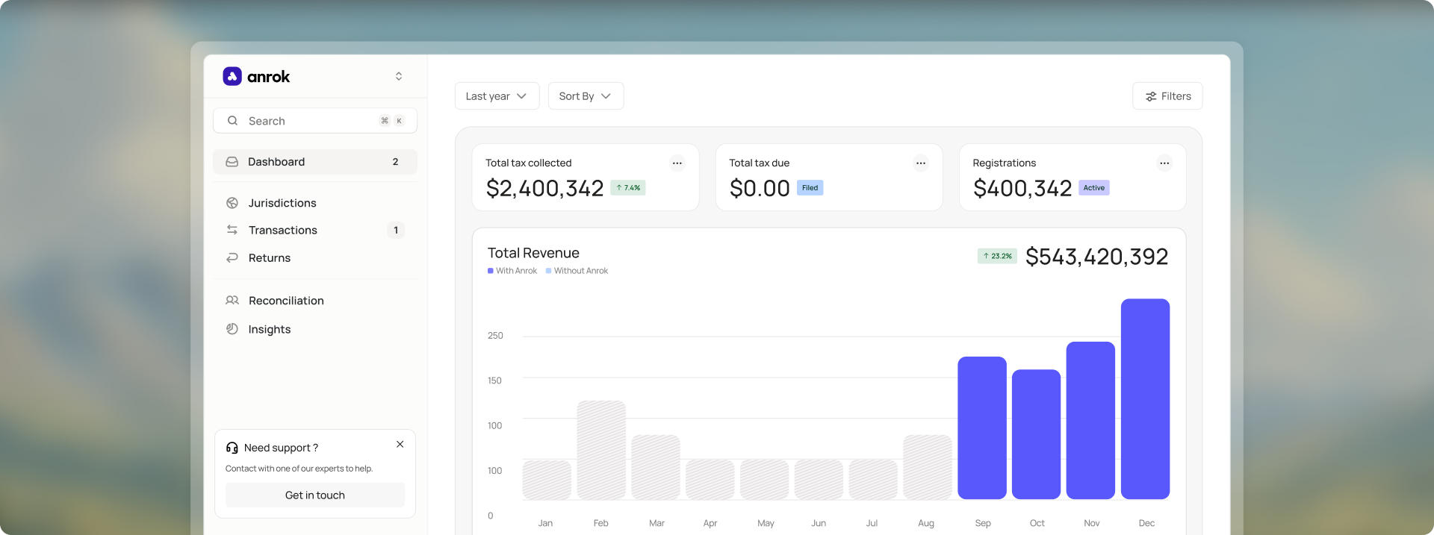Navigate to Returns
1434x535 pixels.
[x=270, y=258]
